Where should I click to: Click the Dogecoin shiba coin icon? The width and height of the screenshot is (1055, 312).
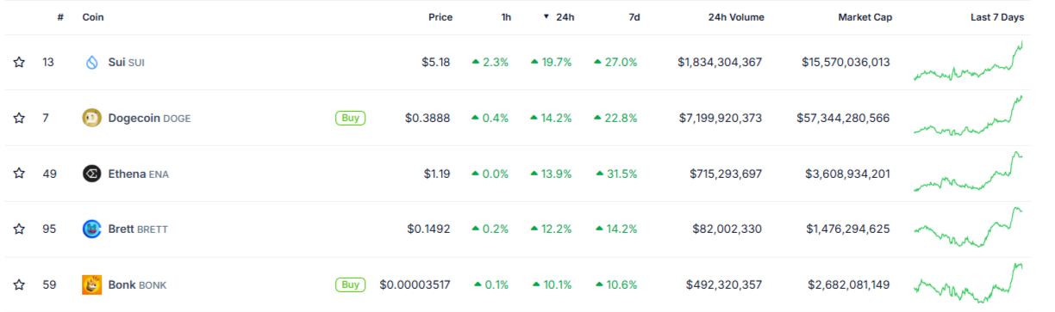[x=92, y=118]
